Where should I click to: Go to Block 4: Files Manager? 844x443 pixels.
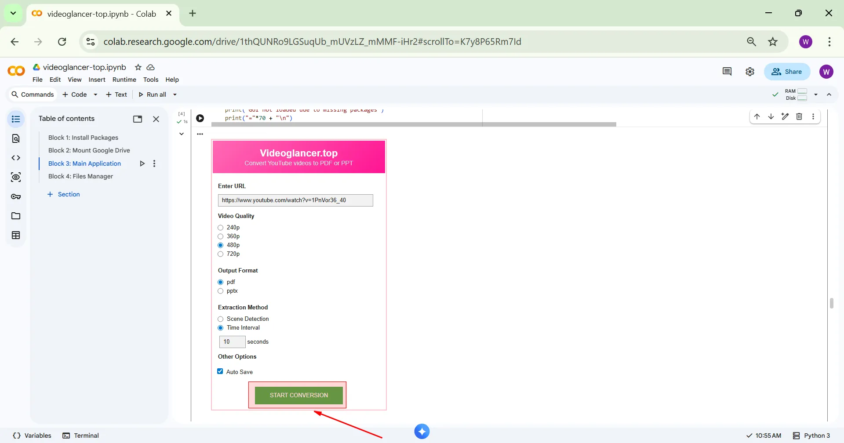(x=80, y=176)
